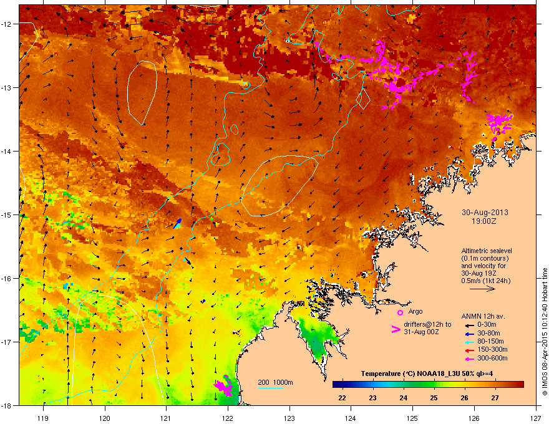Click the '200 1000m' bathymetry label
The height and width of the screenshot is (424, 549).
click(x=276, y=382)
